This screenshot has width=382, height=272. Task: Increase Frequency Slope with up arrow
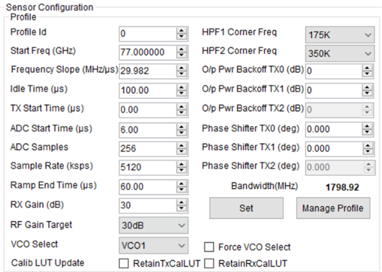pyautogui.click(x=181, y=67)
